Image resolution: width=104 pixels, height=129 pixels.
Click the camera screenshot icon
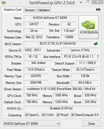98,9
